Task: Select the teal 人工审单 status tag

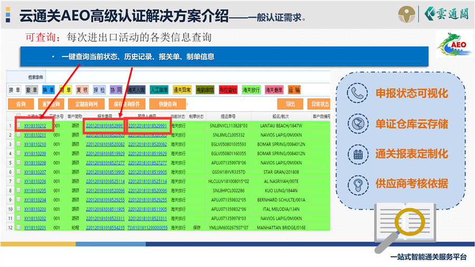Action: (x=159, y=90)
